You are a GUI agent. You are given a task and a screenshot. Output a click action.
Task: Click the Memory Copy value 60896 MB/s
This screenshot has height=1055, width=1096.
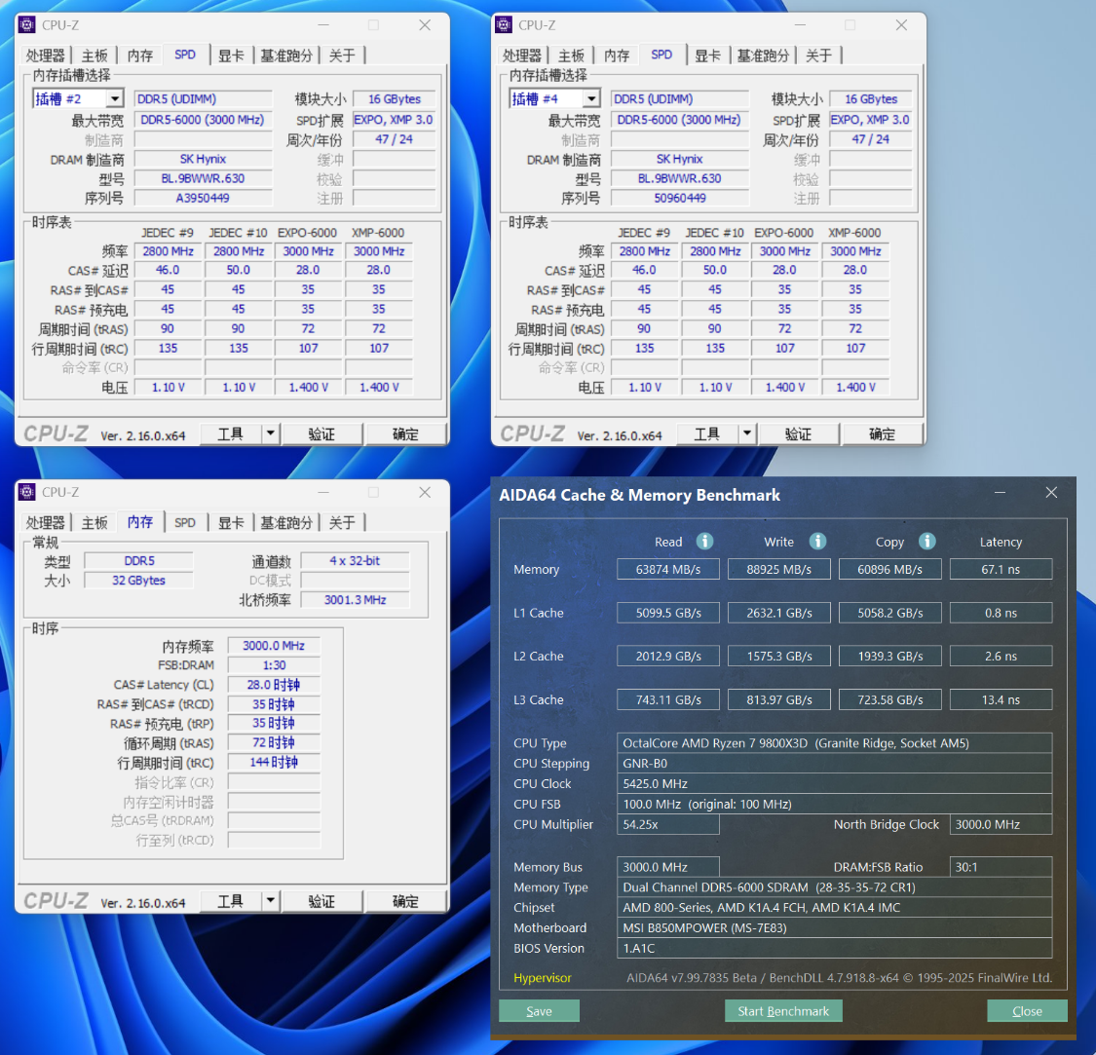coord(889,569)
